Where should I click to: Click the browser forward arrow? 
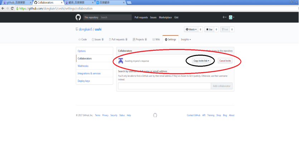coord(8,8)
